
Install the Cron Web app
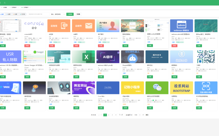click(x=101, y=108)
